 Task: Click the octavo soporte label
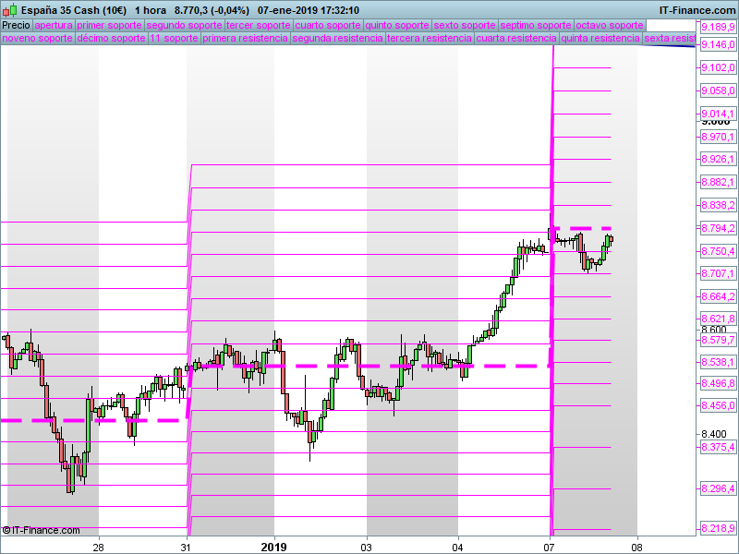(610, 26)
